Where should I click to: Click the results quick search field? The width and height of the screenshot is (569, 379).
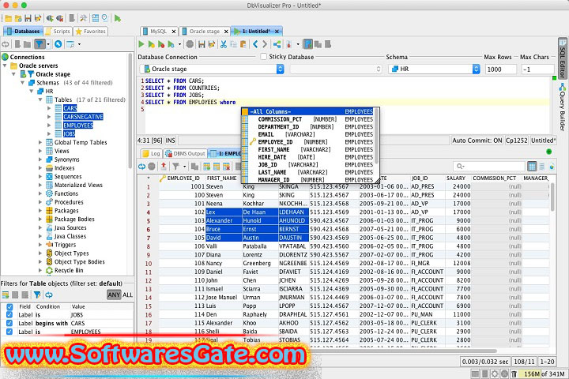[x=489, y=166]
